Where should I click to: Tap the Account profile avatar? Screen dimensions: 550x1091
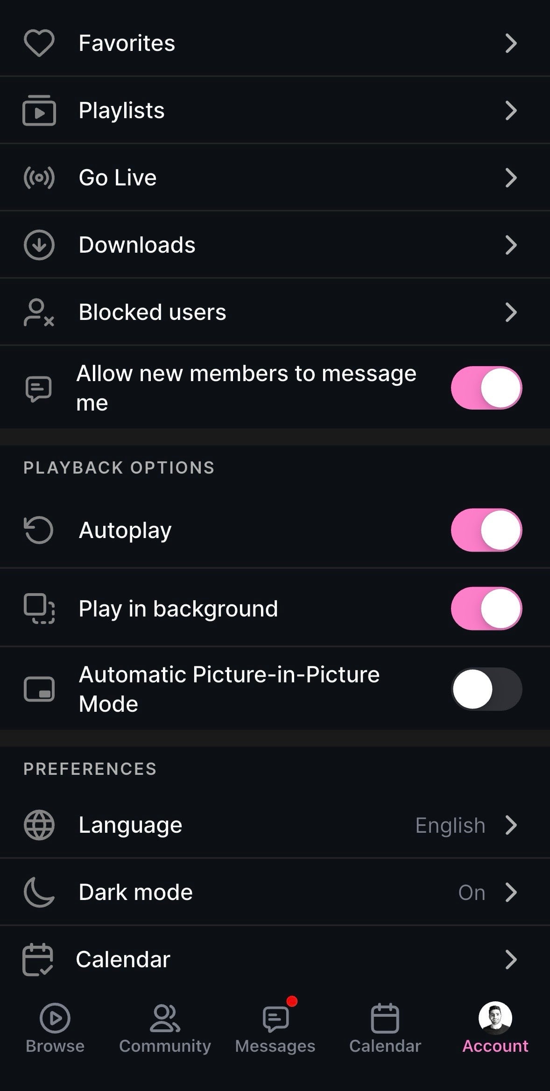pos(495,1019)
